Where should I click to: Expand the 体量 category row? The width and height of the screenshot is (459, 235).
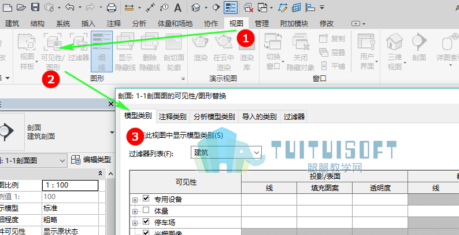(135, 211)
